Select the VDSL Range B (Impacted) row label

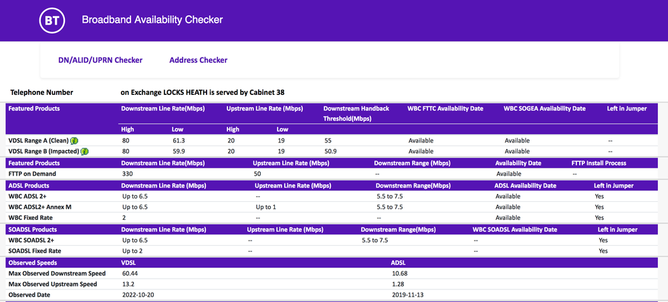click(43, 151)
